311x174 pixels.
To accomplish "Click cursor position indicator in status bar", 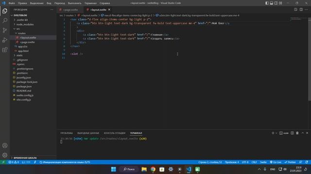I will coord(210,162).
